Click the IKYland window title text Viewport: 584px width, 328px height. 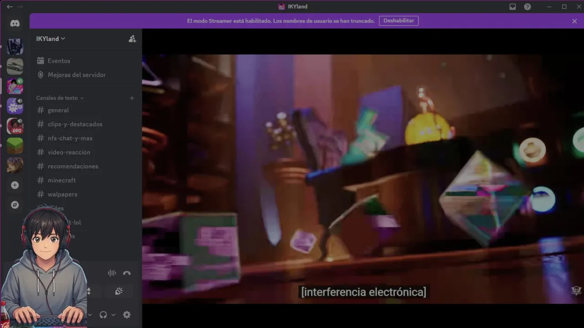[297, 7]
